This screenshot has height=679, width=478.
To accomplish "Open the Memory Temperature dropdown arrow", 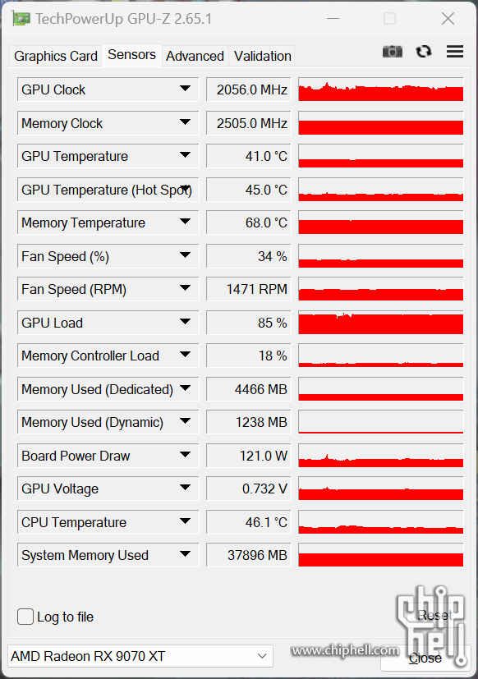I will (185, 222).
